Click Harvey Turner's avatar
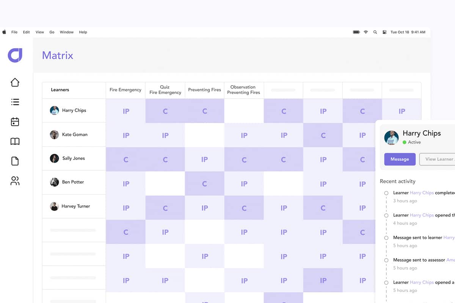 pos(54,206)
